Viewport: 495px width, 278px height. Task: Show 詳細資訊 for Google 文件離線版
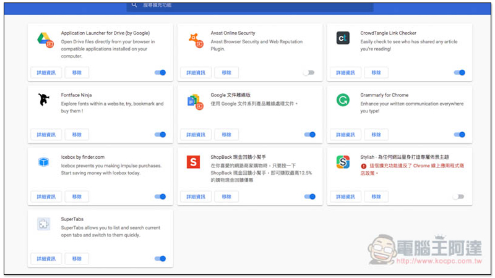click(196, 135)
